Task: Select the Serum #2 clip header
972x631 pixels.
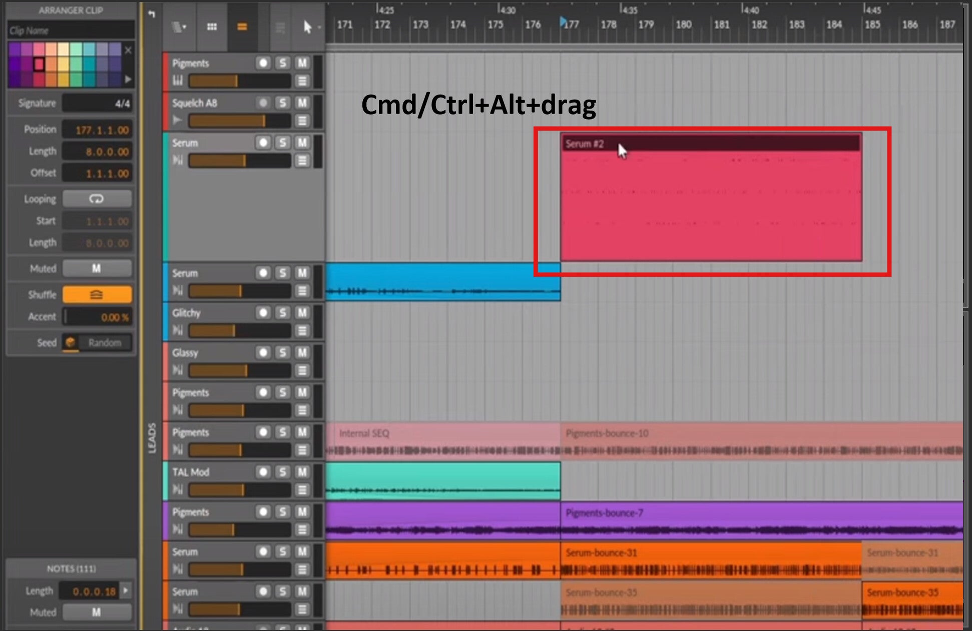Action: [x=711, y=144]
